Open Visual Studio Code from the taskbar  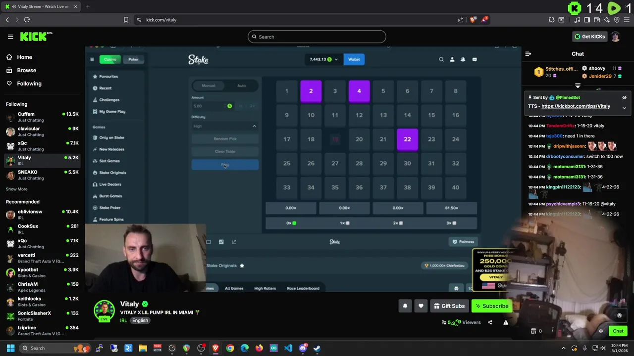pyautogui.click(x=288, y=348)
